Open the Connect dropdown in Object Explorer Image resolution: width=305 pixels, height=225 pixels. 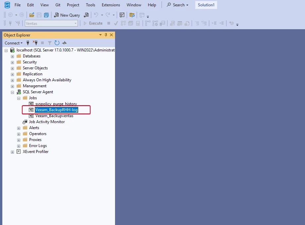(x=14, y=43)
